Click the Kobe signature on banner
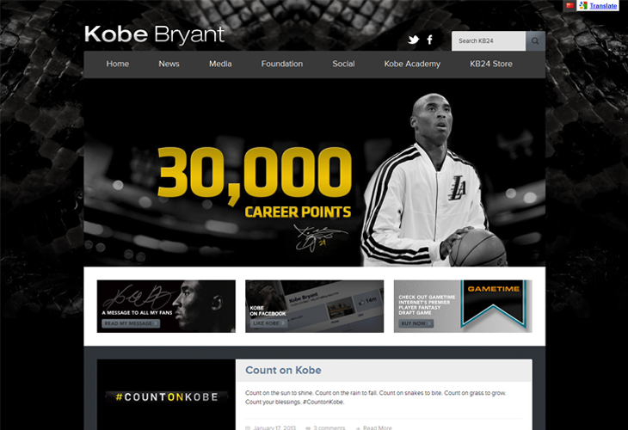This screenshot has height=430, width=628. [x=320, y=238]
